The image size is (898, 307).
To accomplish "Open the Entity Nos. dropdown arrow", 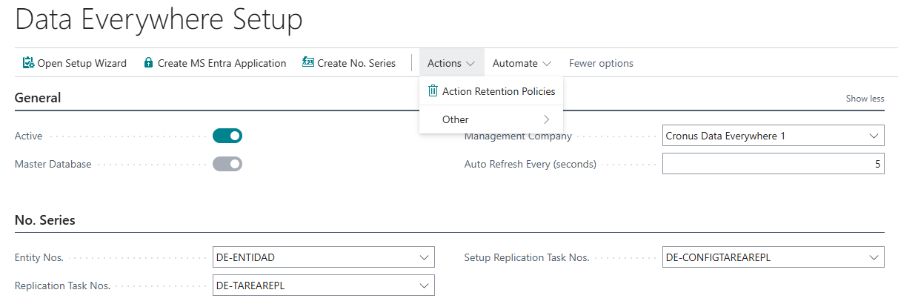I will 424,258.
